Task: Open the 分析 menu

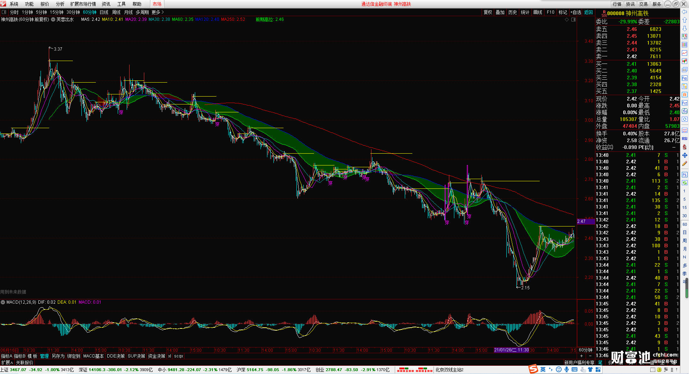Action: tap(60, 4)
